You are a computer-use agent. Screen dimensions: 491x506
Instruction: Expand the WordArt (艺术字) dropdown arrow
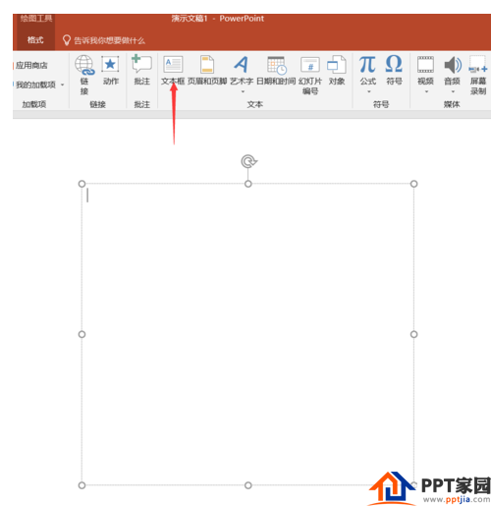(x=243, y=91)
